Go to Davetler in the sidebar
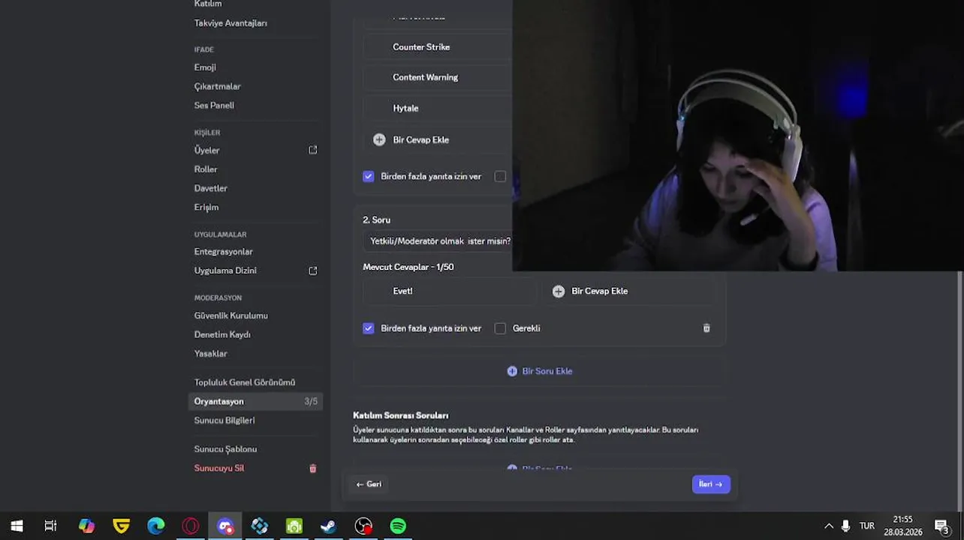 click(211, 188)
